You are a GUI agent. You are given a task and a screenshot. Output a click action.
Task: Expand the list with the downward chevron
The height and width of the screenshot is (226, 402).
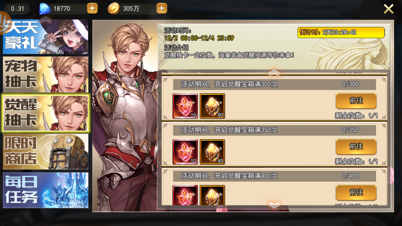coord(274,204)
